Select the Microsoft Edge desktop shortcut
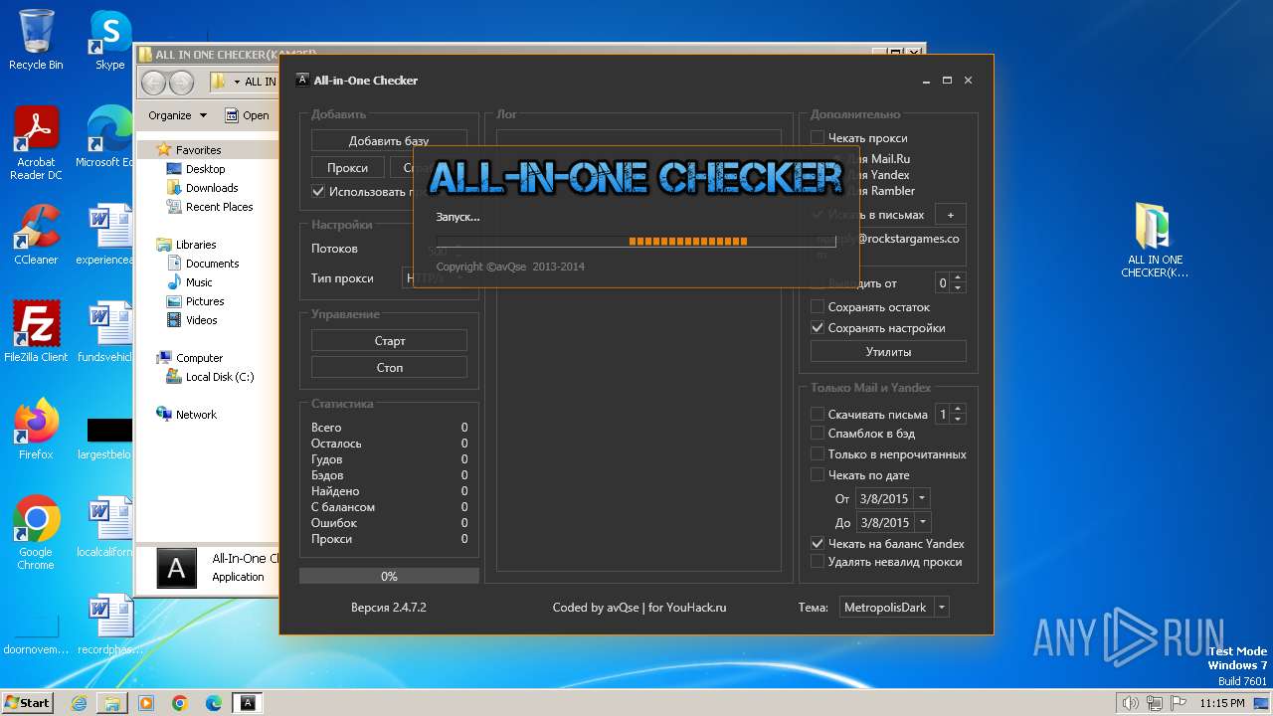 coord(105,136)
